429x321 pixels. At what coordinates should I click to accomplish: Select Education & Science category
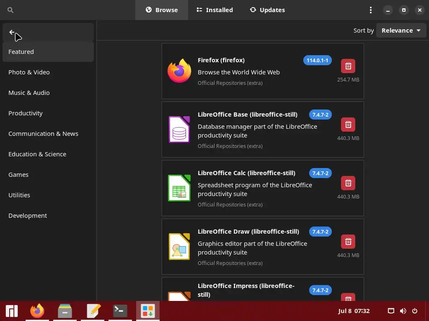pyautogui.click(x=48, y=154)
